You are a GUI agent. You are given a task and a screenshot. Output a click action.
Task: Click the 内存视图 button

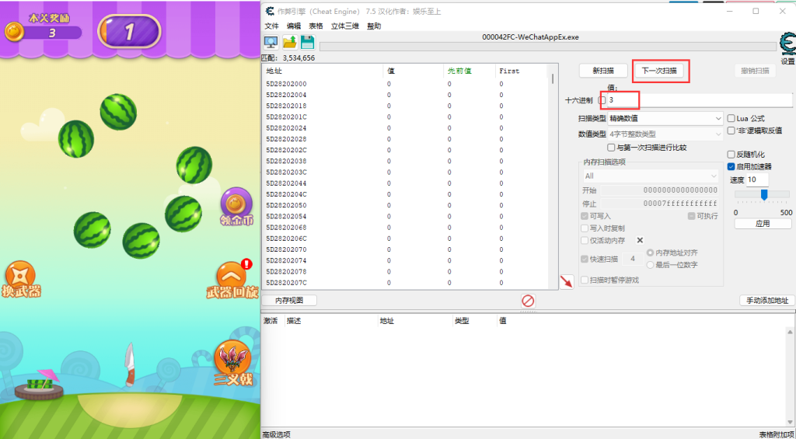click(x=289, y=301)
